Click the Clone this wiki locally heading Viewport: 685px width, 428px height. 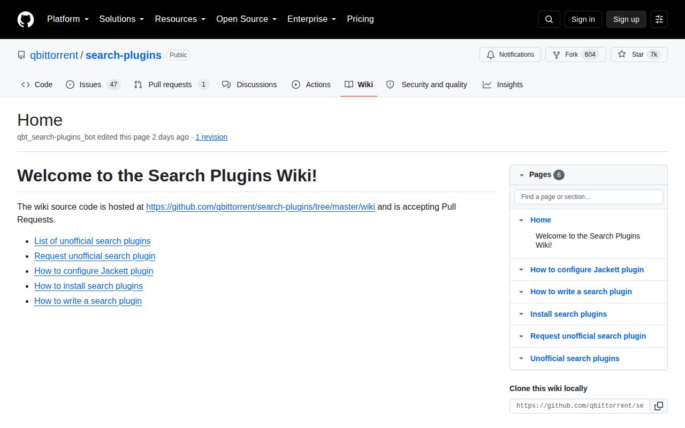point(549,388)
